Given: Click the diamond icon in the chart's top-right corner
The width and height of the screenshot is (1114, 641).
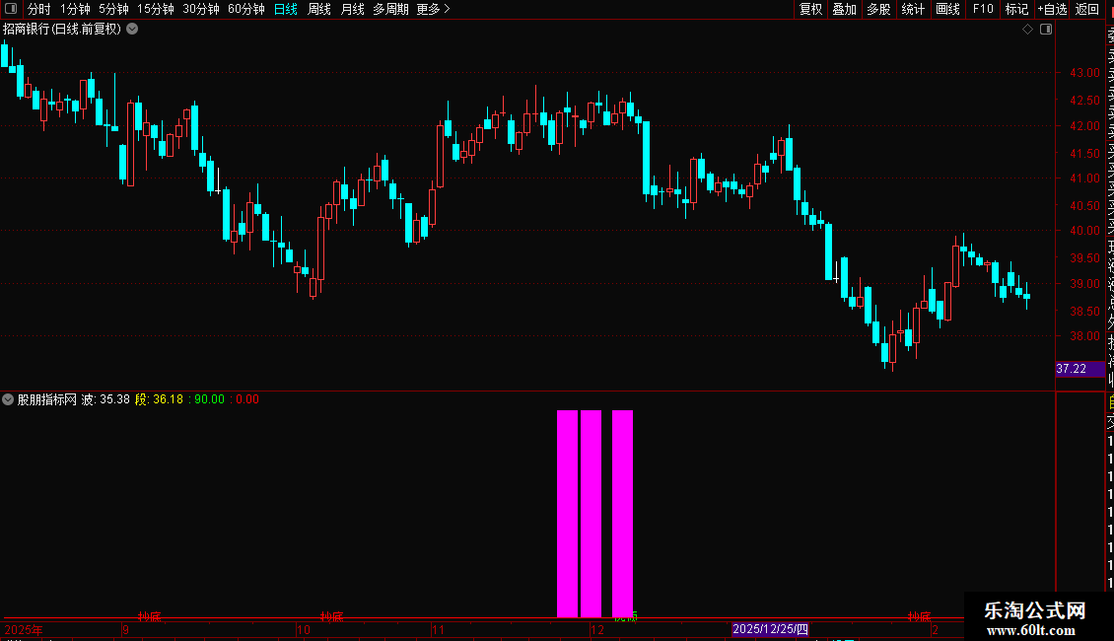Looking at the screenshot, I should click(1027, 30).
